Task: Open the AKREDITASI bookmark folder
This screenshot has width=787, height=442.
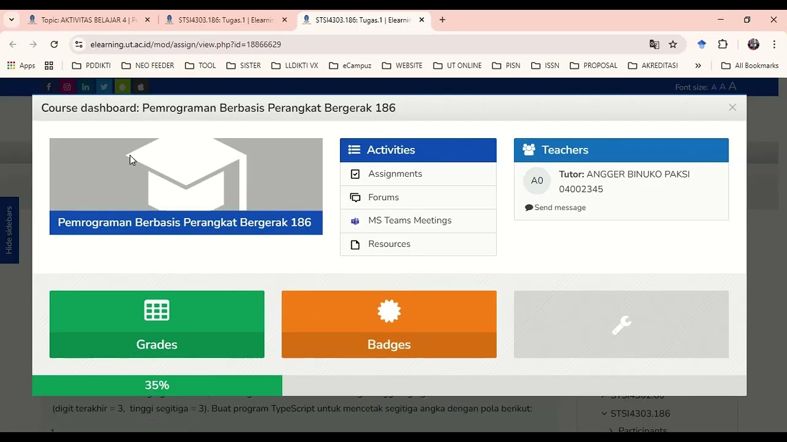Action: pyautogui.click(x=653, y=66)
